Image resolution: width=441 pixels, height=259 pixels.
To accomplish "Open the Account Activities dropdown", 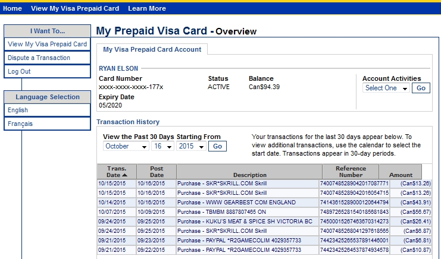I will [x=386, y=88].
